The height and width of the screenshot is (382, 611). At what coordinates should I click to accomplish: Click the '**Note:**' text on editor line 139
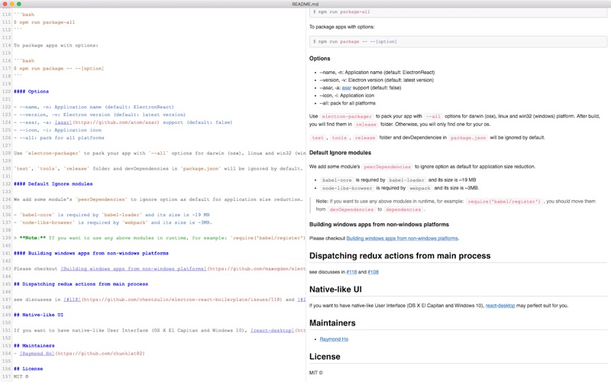pyautogui.click(x=32, y=238)
